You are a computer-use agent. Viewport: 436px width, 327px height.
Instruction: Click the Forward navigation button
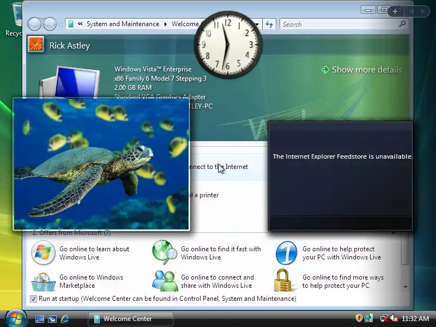click(50, 24)
